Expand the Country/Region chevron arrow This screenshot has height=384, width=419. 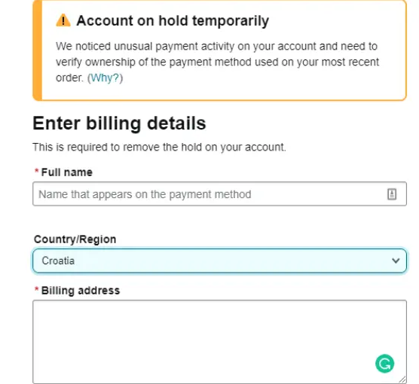click(x=396, y=261)
